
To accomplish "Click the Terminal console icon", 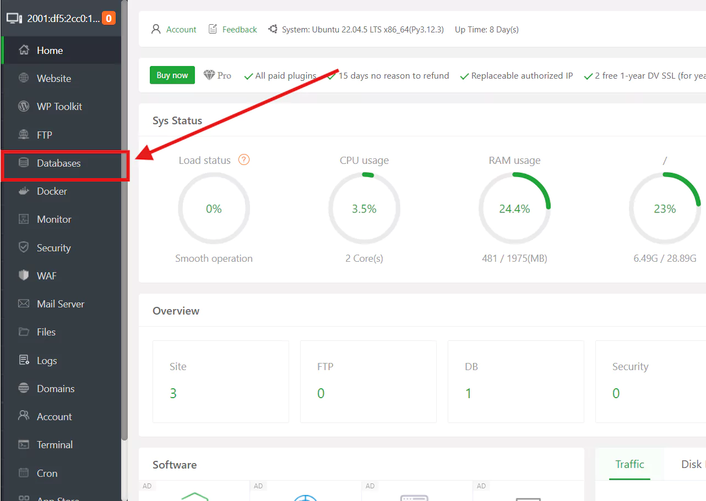I will click(x=24, y=444).
